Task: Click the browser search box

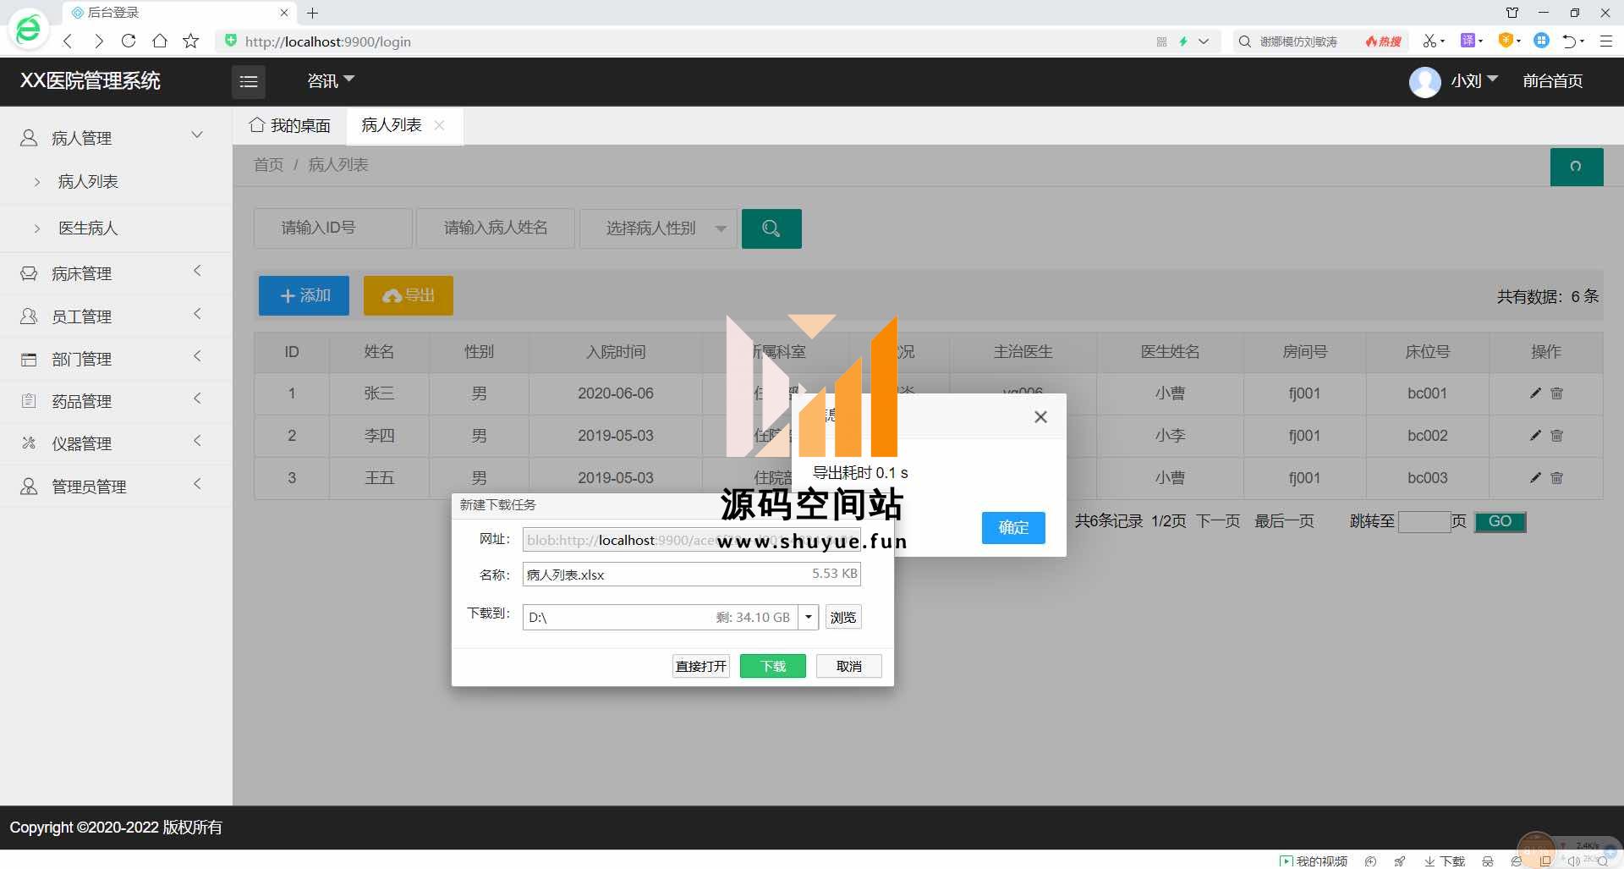Action: [1298, 41]
